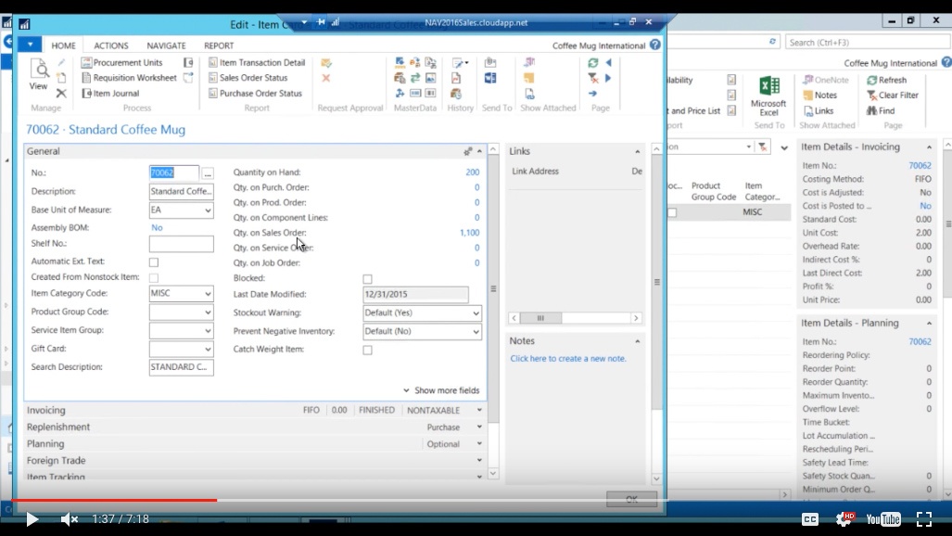Screen dimensions: 952x536
Task: Click the View icon in Manage group
Action: pyautogui.click(x=39, y=75)
